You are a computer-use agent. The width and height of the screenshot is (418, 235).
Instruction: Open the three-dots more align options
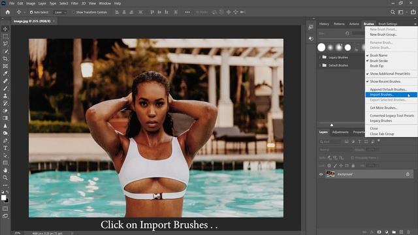point(187,12)
